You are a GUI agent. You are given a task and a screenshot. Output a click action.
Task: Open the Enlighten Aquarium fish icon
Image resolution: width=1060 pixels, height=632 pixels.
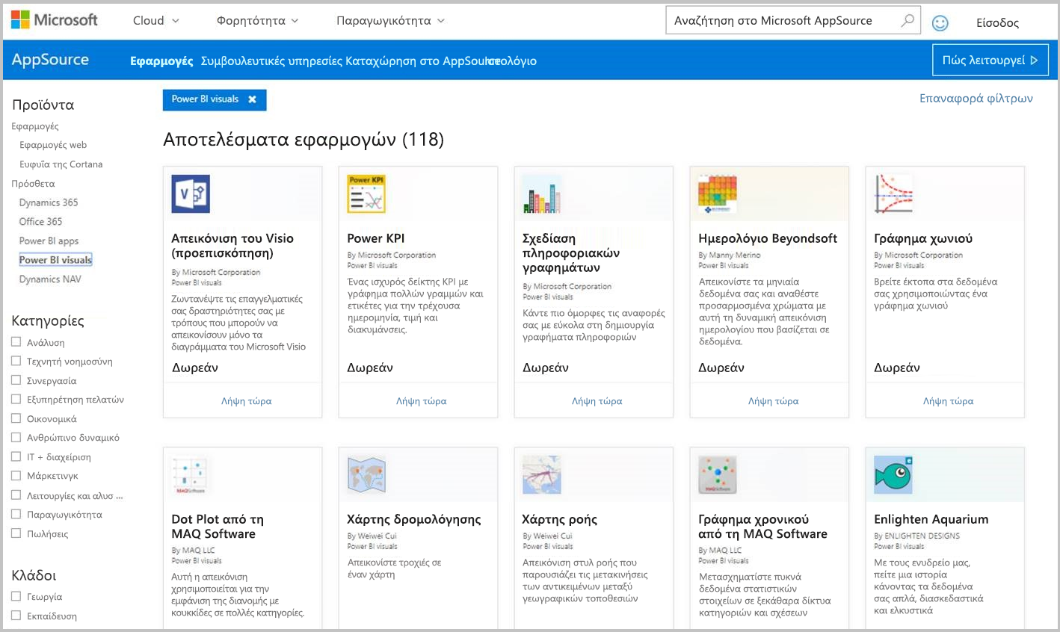click(893, 475)
